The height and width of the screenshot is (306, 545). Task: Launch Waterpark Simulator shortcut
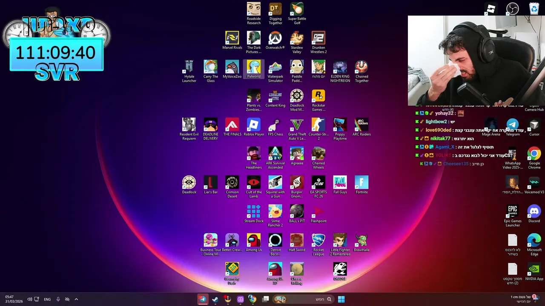pyautogui.click(x=275, y=71)
